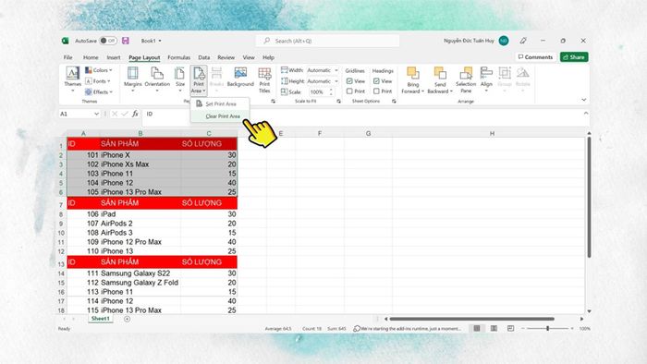Screen dimensions: 647x364
Task: Open the Align objects menu
Action: click(486, 79)
